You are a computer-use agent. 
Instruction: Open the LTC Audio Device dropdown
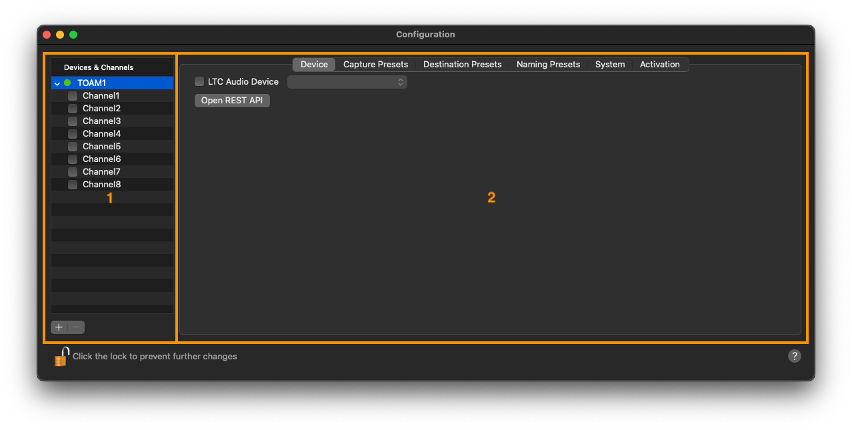[x=347, y=82]
